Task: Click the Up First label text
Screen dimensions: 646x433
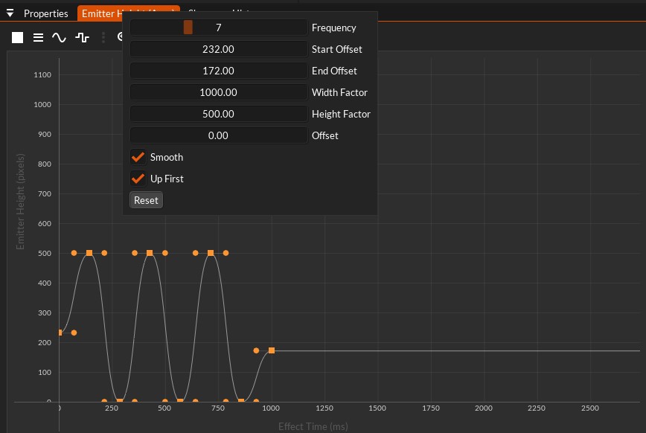Action: pyautogui.click(x=167, y=179)
